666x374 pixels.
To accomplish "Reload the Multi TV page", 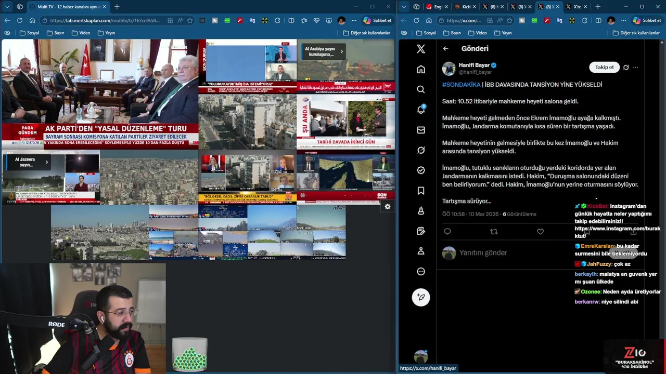I will click(19, 20).
